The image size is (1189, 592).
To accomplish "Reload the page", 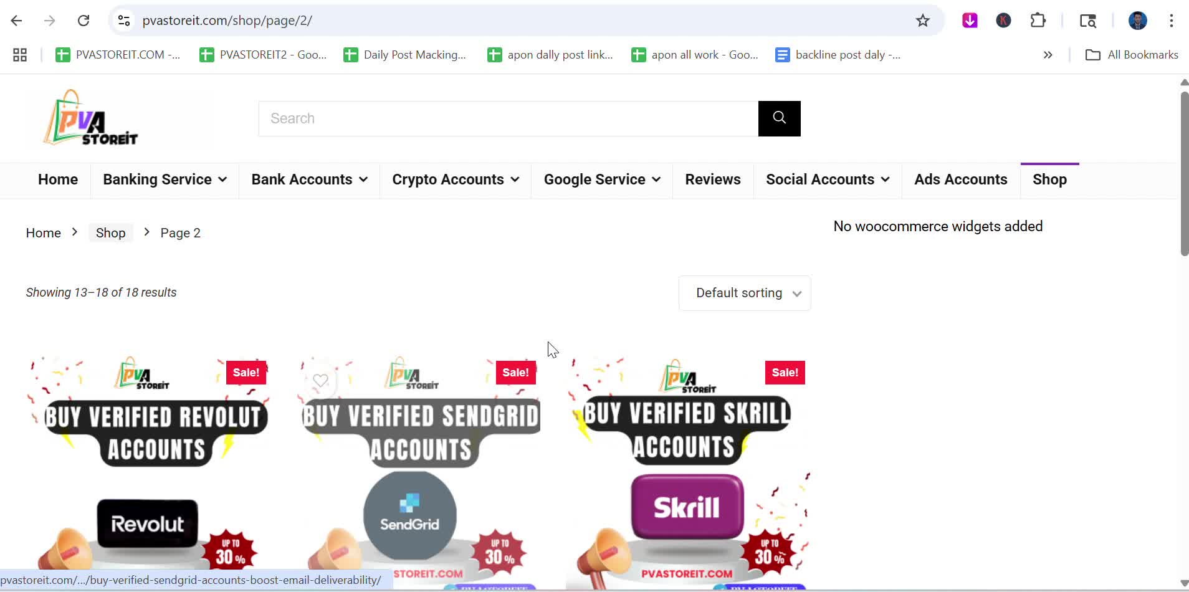I will (x=84, y=21).
